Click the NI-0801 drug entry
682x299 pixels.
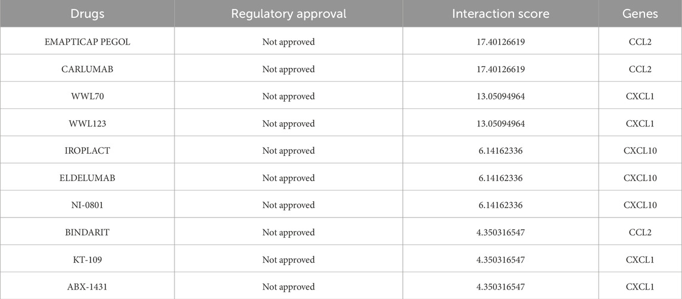87,205
